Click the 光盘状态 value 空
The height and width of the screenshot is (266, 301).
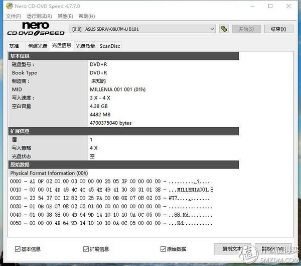point(92,156)
